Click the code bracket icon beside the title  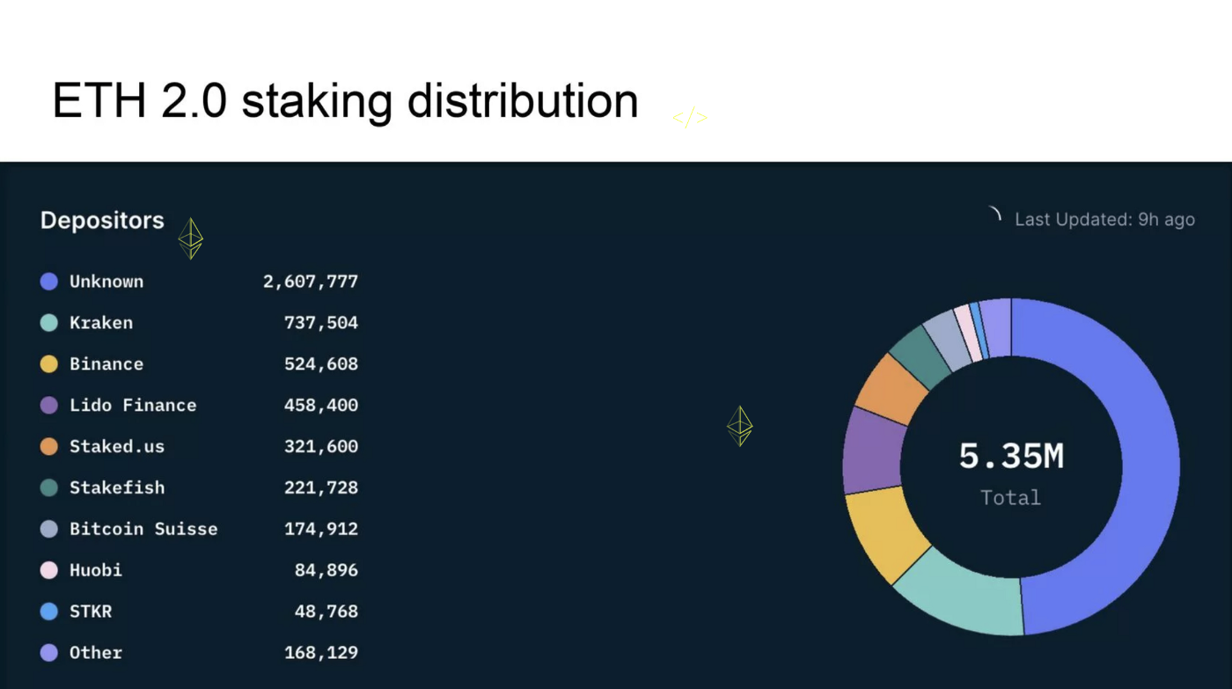[x=690, y=117]
